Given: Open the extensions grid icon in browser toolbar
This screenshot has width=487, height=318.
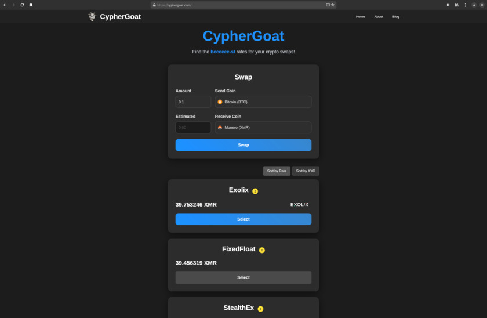Looking at the screenshot, I should (x=448, y=5).
